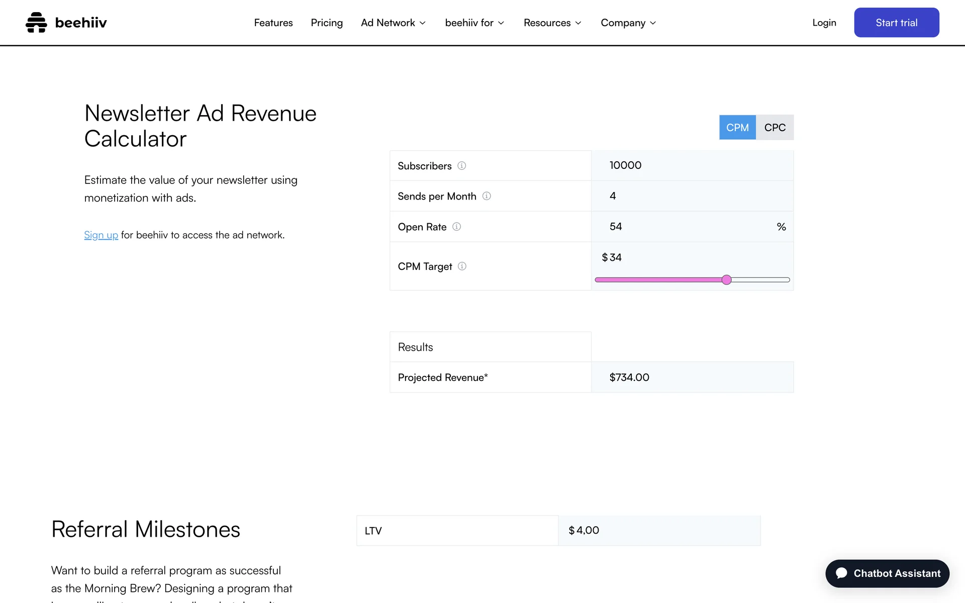Click the beehiiv logo icon
Screen dimensions: 965x603
tap(36, 23)
